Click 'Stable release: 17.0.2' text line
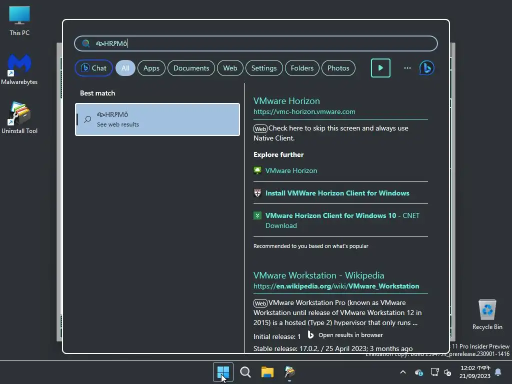 pyautogui.click(x=333, y=348)
